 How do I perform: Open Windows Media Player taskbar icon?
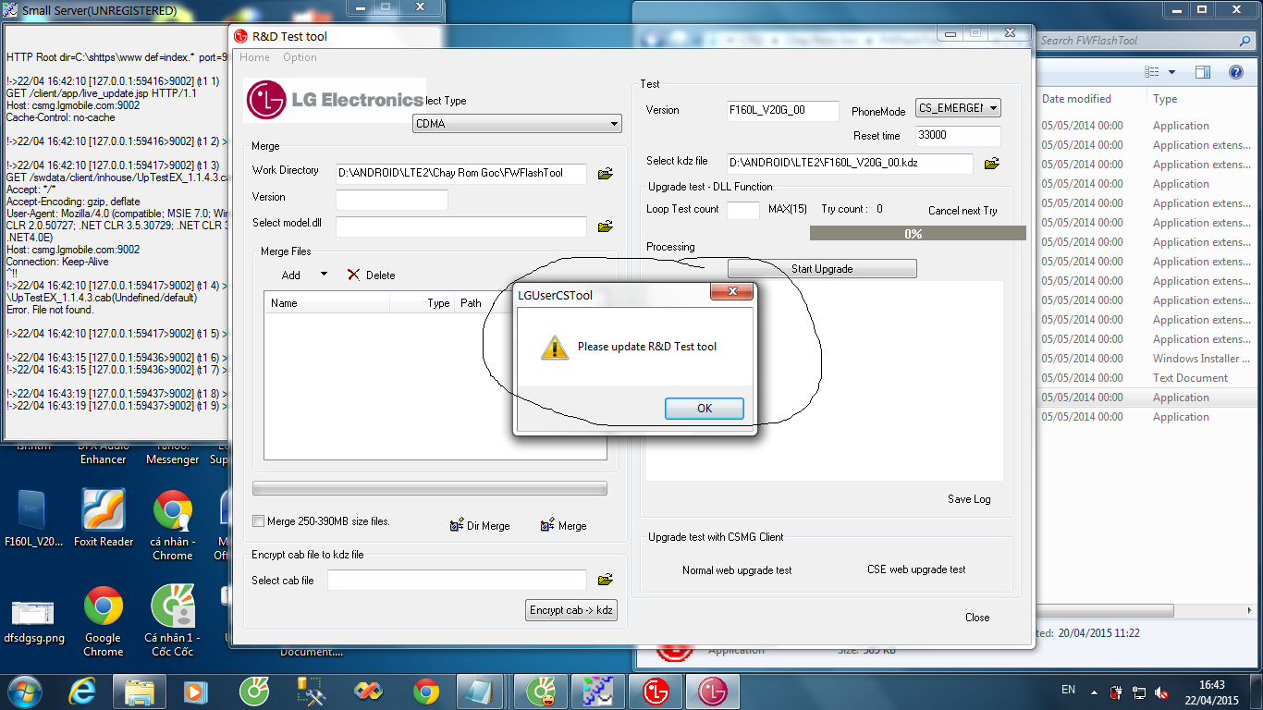pos(195,691)
